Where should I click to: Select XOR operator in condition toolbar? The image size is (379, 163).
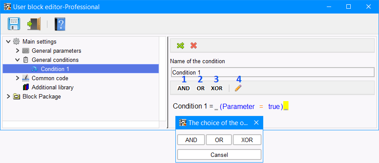pos(217,88)
